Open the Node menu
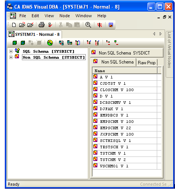175x189 pixels. coord(65,16)
